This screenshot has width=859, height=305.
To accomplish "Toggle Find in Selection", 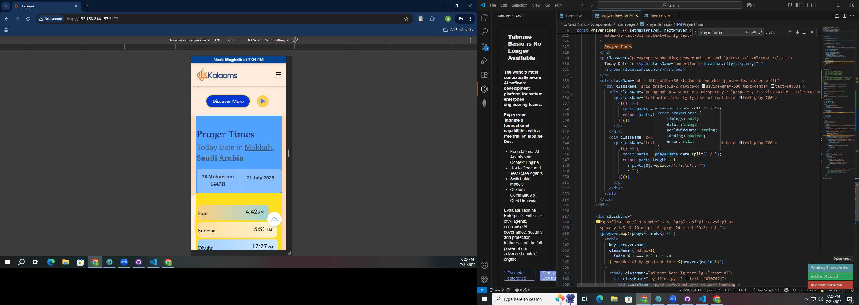I will [x=804, y=32].
